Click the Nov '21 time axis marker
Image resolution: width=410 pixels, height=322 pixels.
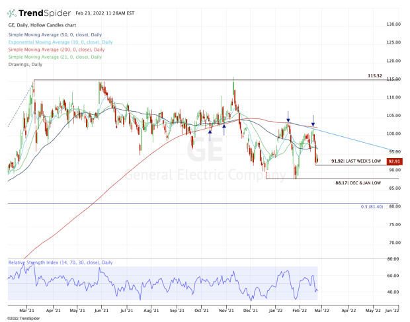[226, 311]
